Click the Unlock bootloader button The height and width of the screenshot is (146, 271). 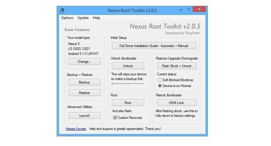128,66
